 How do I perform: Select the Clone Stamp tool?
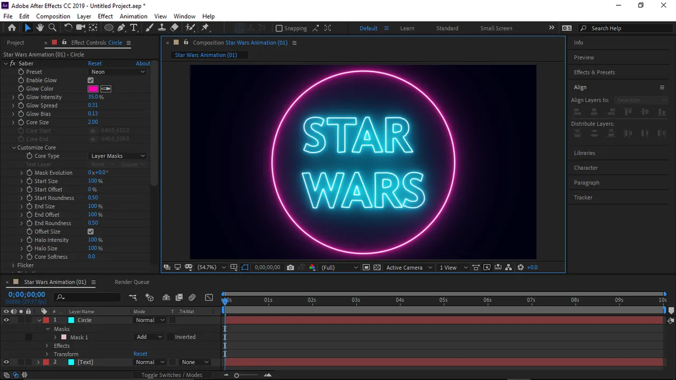click(x=162, y=28)
